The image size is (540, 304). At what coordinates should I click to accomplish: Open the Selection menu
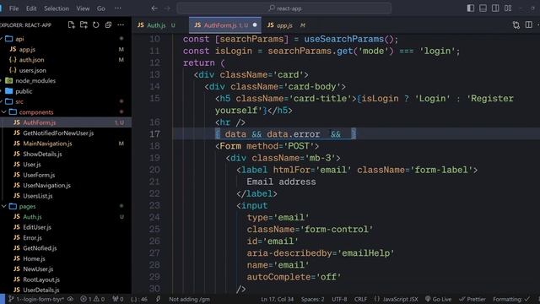tap(57, 8)
